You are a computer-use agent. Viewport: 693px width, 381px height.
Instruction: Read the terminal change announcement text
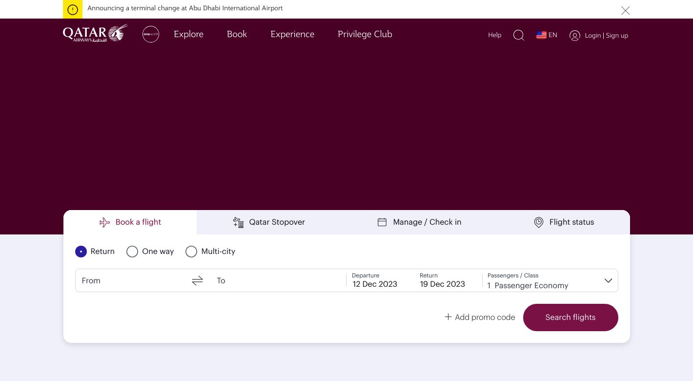(185, 8)
